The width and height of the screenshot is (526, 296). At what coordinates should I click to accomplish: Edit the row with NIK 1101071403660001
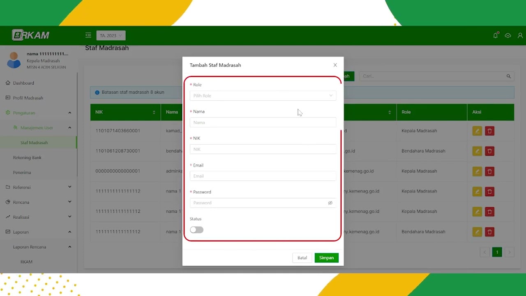pos(477,131)
